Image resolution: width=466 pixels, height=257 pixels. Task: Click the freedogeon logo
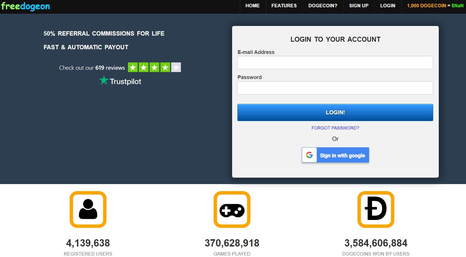point(25,6)
